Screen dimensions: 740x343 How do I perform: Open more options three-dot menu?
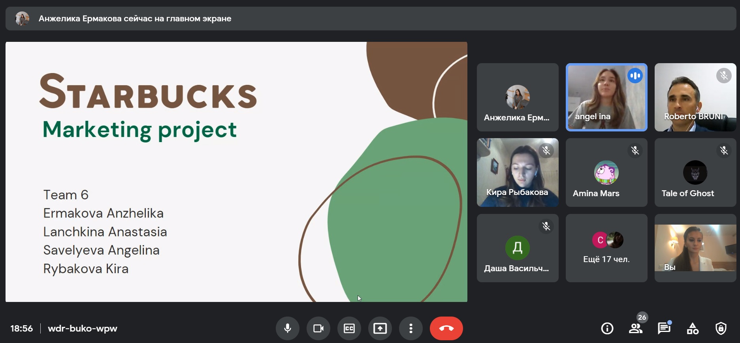coord(411,328)
